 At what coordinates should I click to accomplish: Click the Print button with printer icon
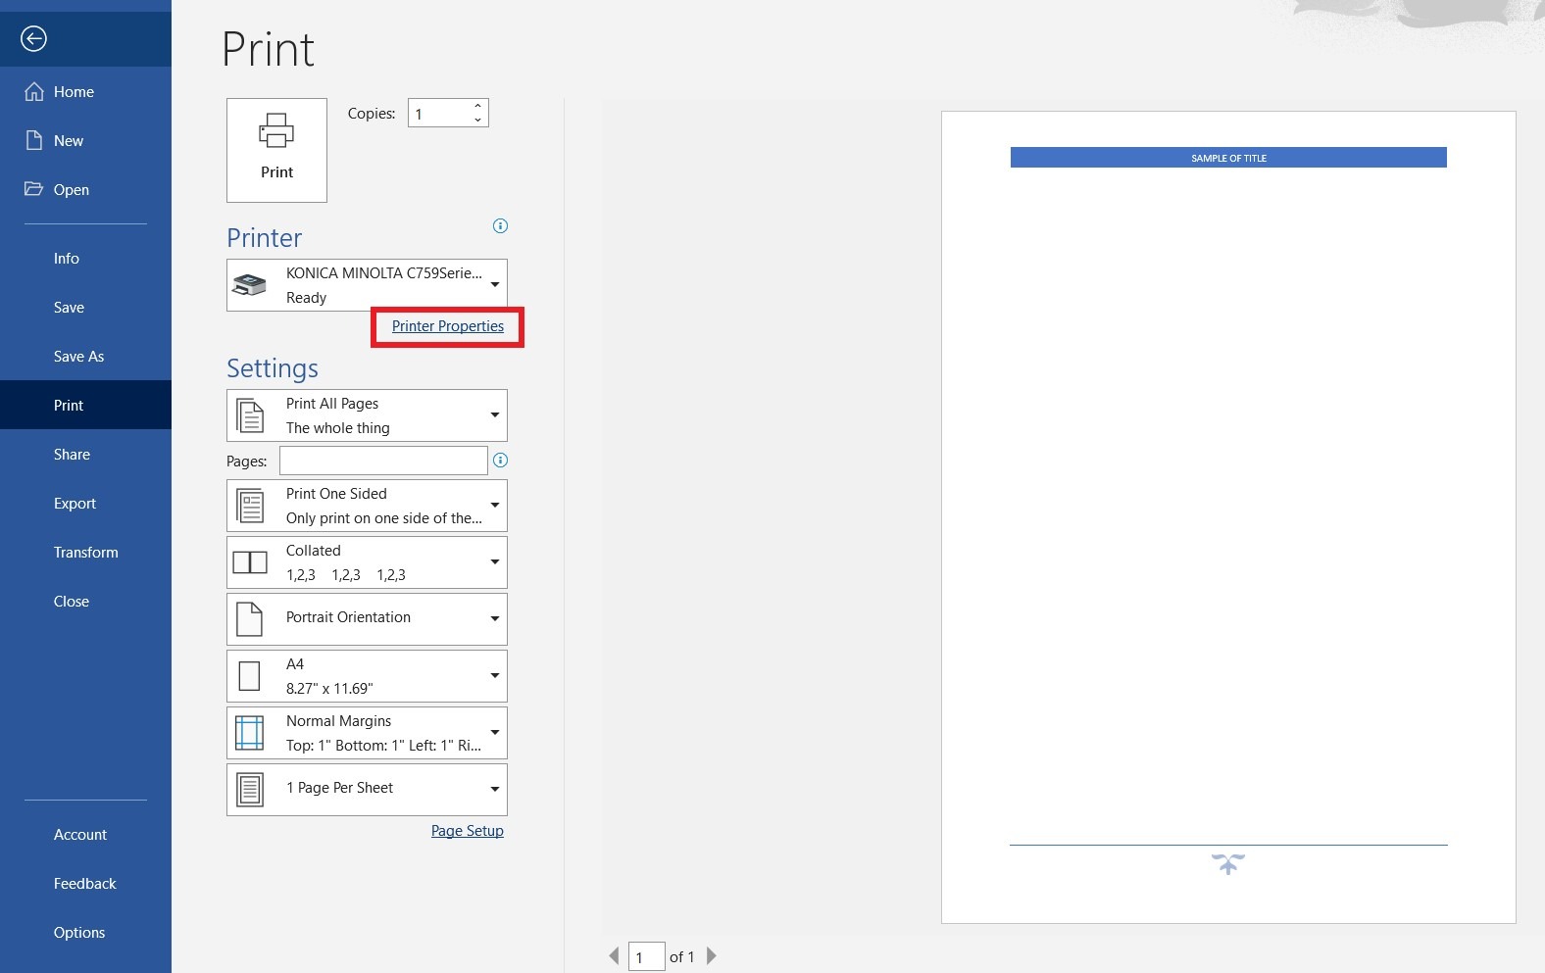(x=276, y=150)
